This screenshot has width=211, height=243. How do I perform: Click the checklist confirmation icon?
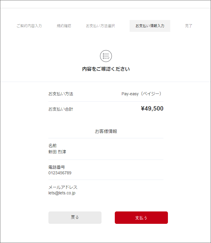coord(106,56)
